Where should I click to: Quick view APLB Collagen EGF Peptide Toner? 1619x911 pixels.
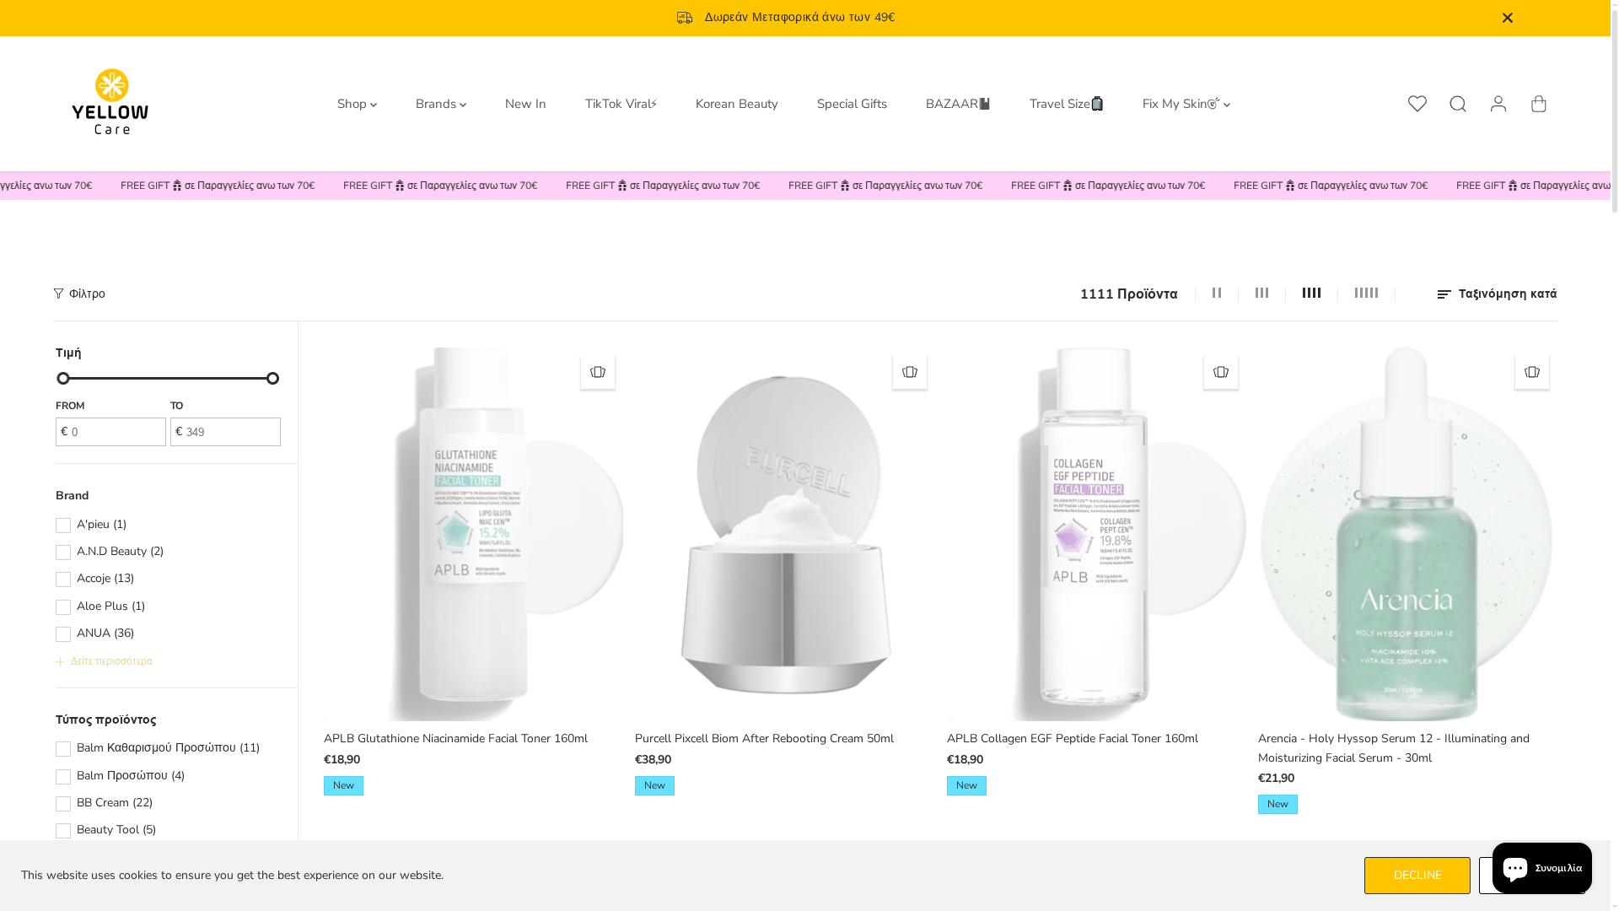[1221, 372]
